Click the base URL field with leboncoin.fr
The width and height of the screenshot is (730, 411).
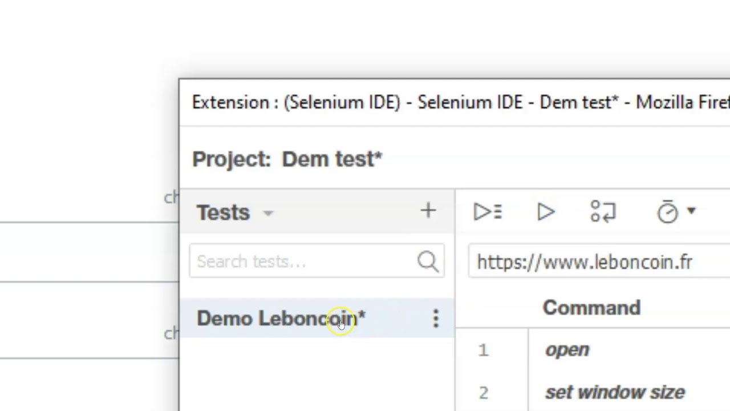[x=599, y=262]
